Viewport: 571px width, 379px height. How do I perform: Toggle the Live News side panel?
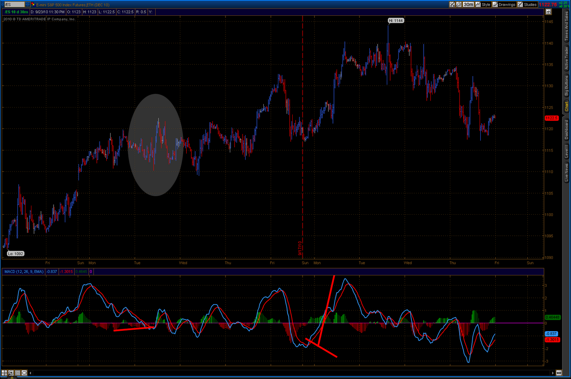tap(566, 173)
